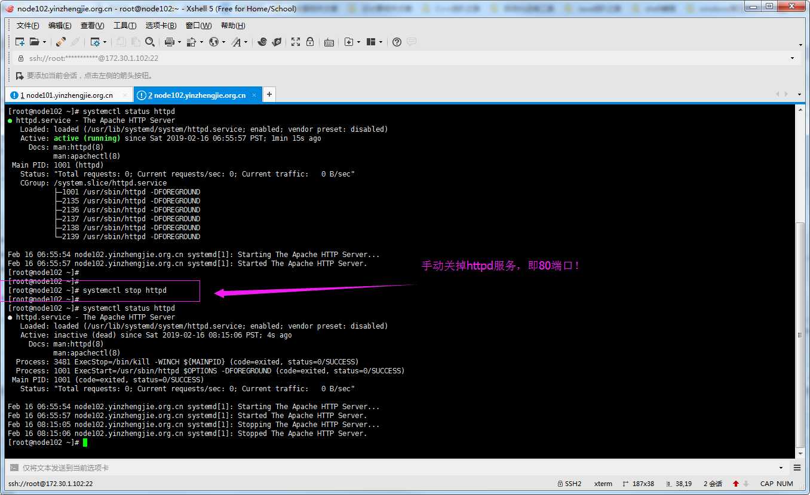Launch Xmanager via its toolbar icon

(x=277, y=42)
